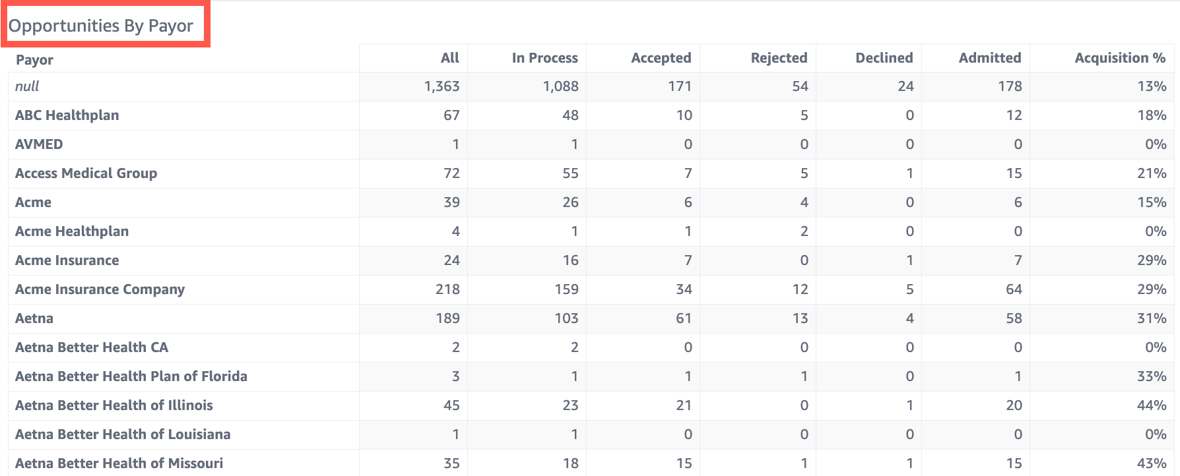Select Aetna's 31% acquisition value
Viewport: 1180px width, 476px height.
(x=1151, y=318)
